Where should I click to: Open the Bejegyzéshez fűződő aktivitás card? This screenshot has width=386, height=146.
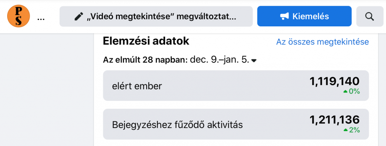coord(236,124)
